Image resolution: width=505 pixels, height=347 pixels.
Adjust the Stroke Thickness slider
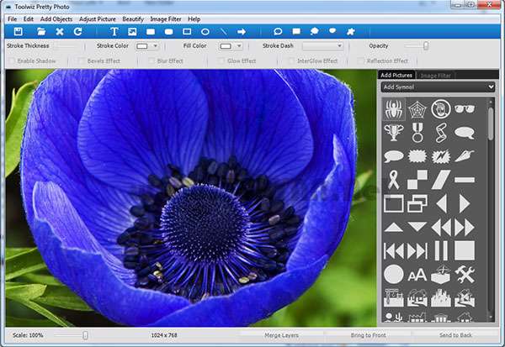[x=66, y=46]
